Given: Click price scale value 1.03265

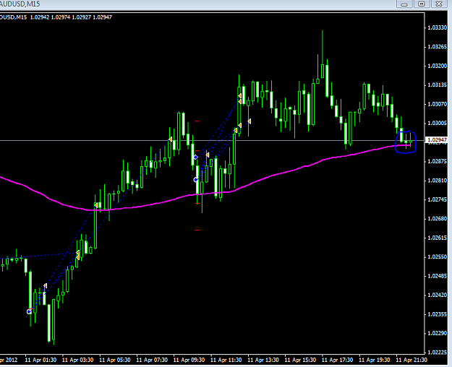Looking at the screenshot, I should (x=437, y=47).
